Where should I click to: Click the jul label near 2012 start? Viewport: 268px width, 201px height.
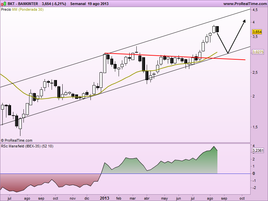[9, 198]
